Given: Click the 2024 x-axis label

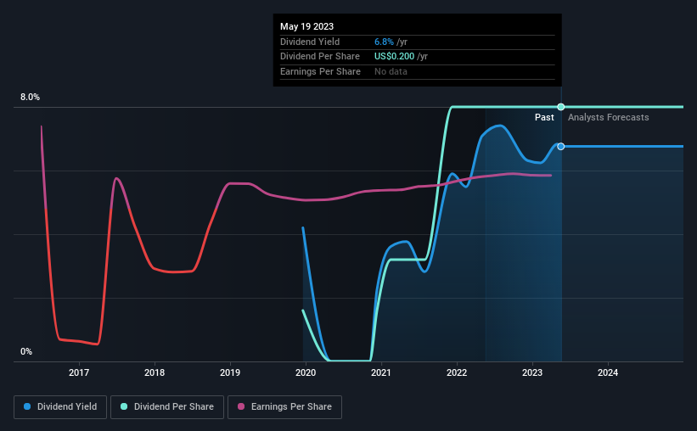Looking at the screenshot, I should click(x=608, y=372).
